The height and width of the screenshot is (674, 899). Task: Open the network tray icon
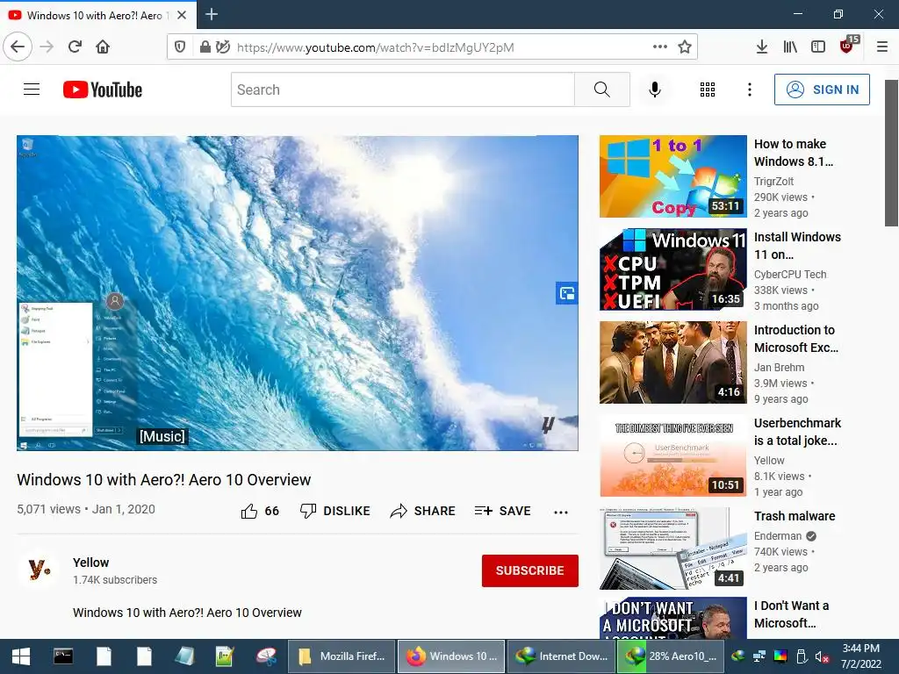759,656
